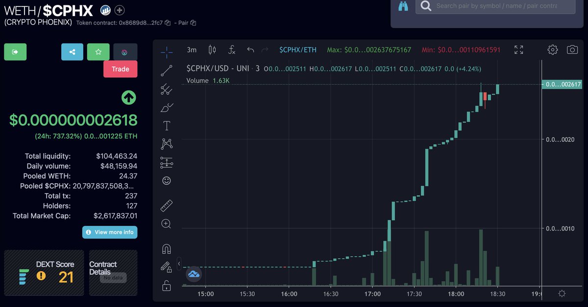Select the XABCD pattern tool

[167, 144]
